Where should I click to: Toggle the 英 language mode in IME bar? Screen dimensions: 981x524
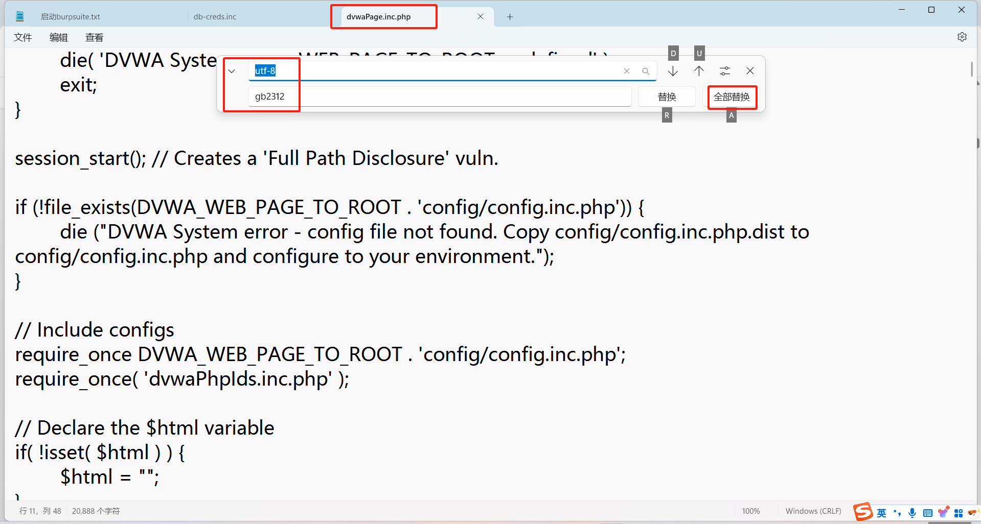(x=881, y=513)
